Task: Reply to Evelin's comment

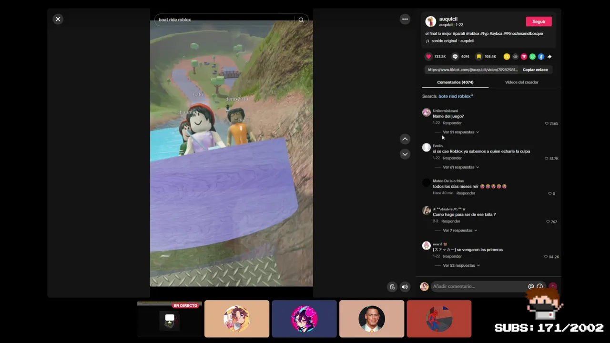Action: (x=452, y=158)
